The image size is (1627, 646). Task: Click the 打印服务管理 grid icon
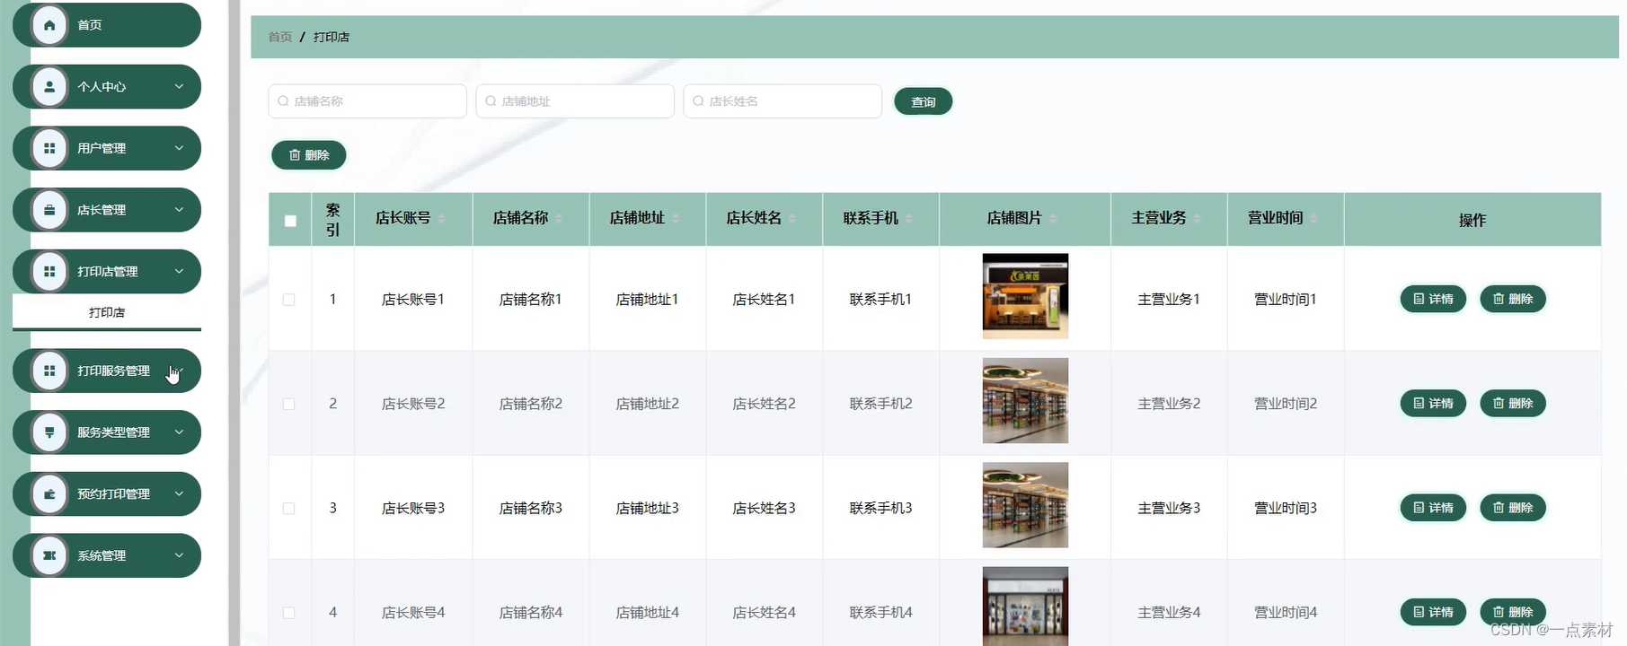click(49, 371)
